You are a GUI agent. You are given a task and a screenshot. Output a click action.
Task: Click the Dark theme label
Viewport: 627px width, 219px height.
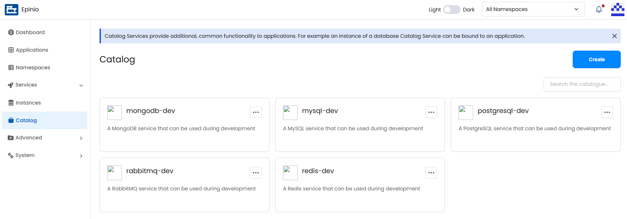coord(469,10)
